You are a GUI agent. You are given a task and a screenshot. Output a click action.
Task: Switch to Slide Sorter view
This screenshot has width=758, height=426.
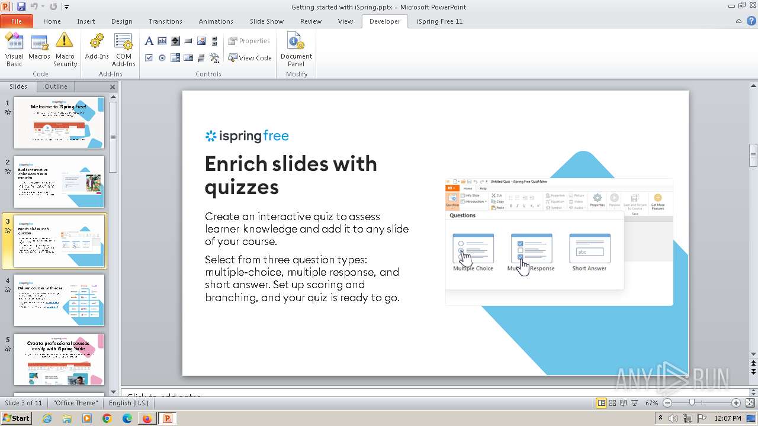click(x=613, y=403)
